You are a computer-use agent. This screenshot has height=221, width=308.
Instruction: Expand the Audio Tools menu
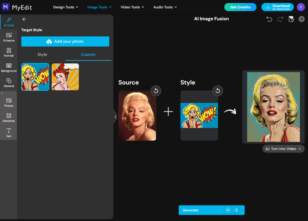click(x=165, y=7)
